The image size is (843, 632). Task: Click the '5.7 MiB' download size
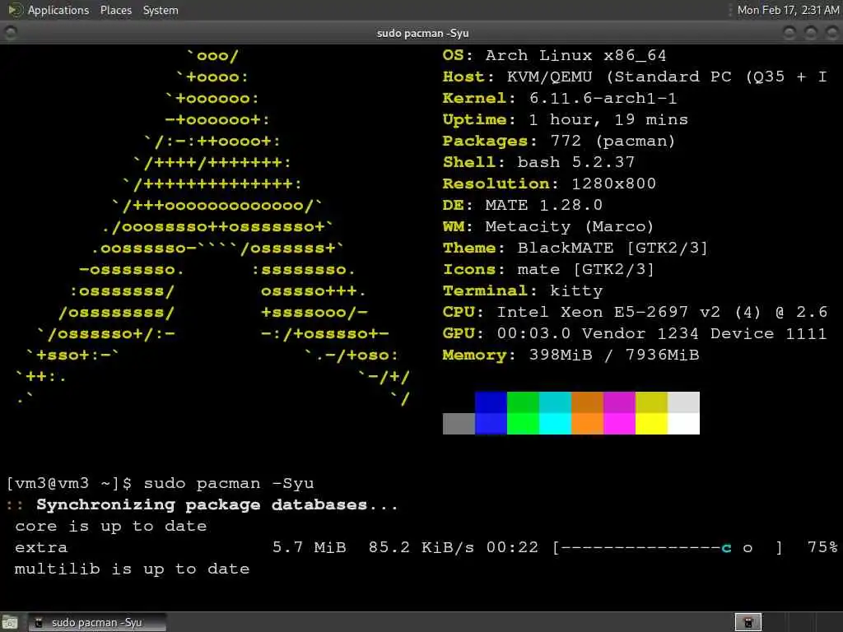(x=310, y=547)
